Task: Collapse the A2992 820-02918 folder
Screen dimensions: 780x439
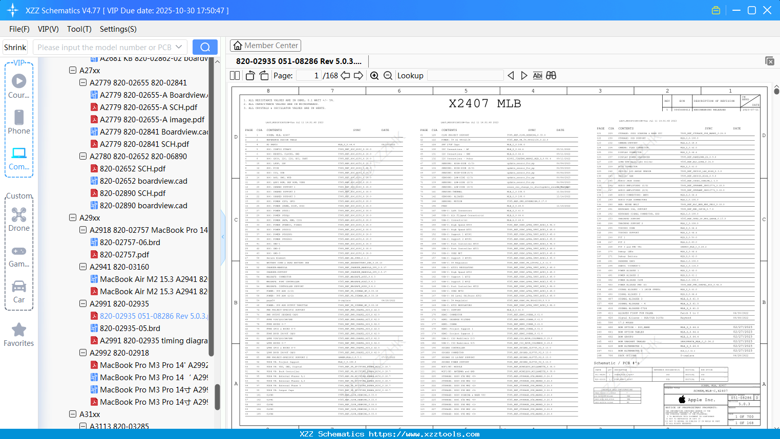Action: pyautogui.click(x=83, y=353)
